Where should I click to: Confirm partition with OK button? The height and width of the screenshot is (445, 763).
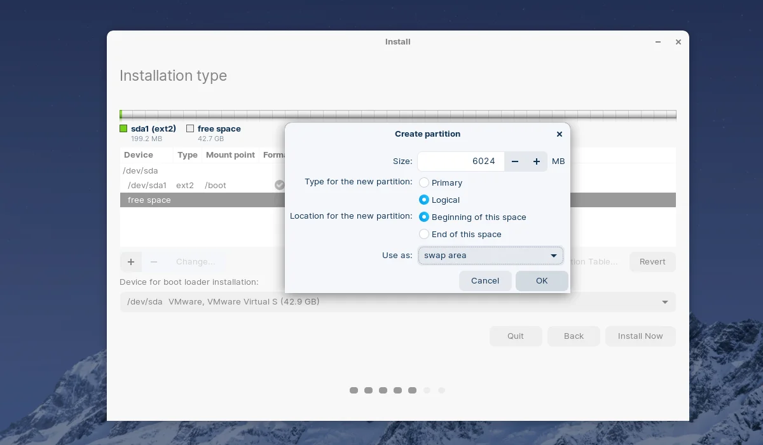click(x=542, y=281)
